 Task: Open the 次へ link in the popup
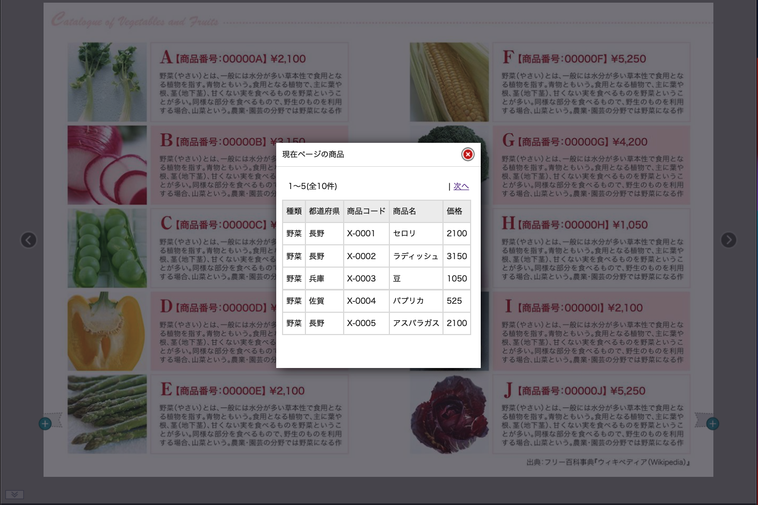(461, 186)
